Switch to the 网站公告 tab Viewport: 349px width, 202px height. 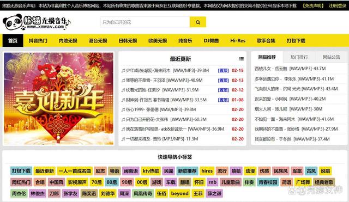(331, 57)
